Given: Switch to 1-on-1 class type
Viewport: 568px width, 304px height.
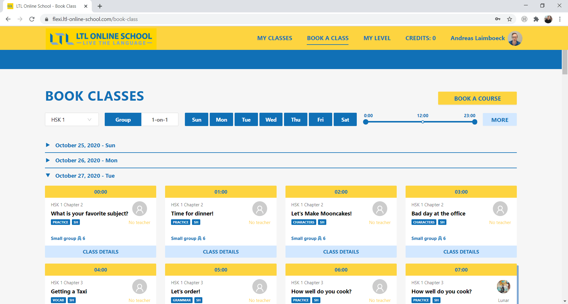Looking at the screenshot, I should tap(160, 120).
